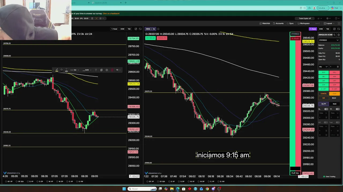Image resolution: width=343 pixels, height=192 pixels.
Task: Open trade panel settings gear
Action: [339, 35]
